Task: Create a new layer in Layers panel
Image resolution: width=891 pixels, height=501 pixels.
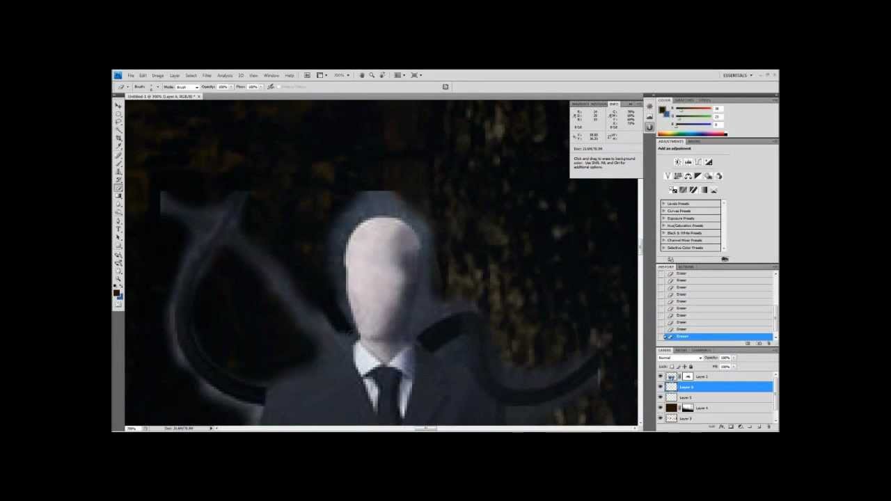Action: (759, 427)
